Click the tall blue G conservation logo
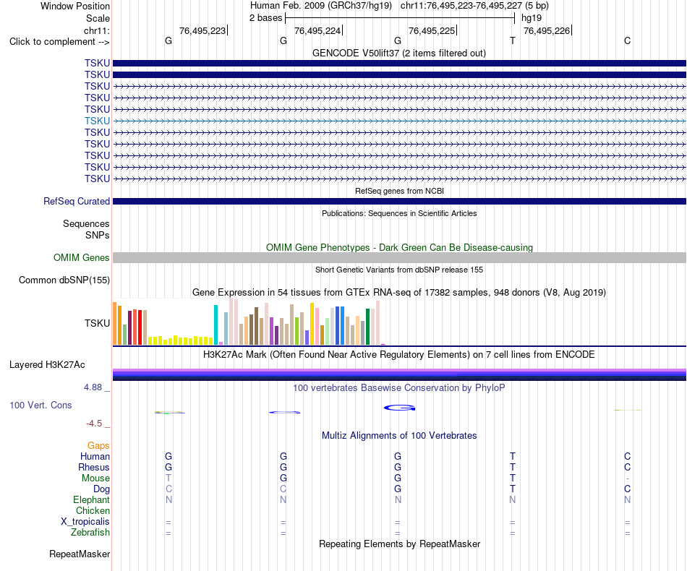This screenshot has width=687, height=571. [400, 408]
